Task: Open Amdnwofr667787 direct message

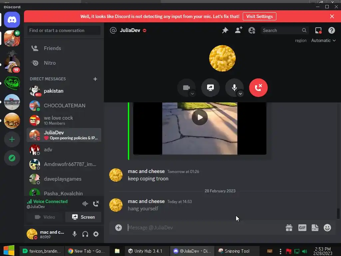Action: tap(64, 164)
